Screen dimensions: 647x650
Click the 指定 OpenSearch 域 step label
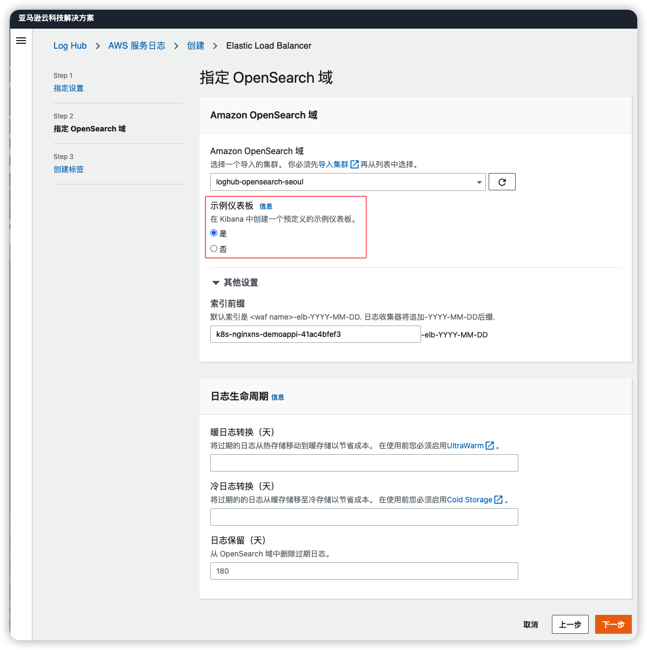(x=90, y=129)
